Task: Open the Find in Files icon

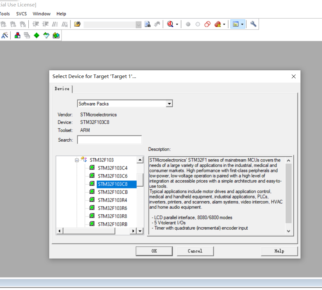Action: (77, 24)
